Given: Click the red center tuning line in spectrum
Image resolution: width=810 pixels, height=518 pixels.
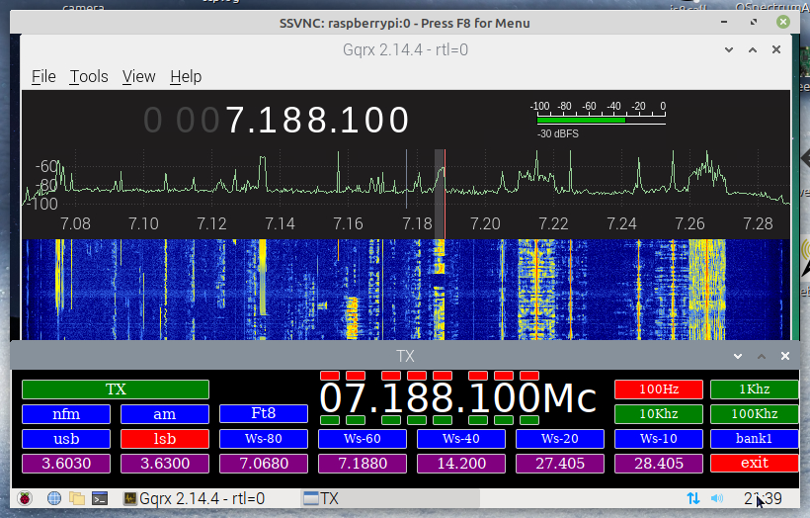Looking at the screenshot, I should (445, 194).
